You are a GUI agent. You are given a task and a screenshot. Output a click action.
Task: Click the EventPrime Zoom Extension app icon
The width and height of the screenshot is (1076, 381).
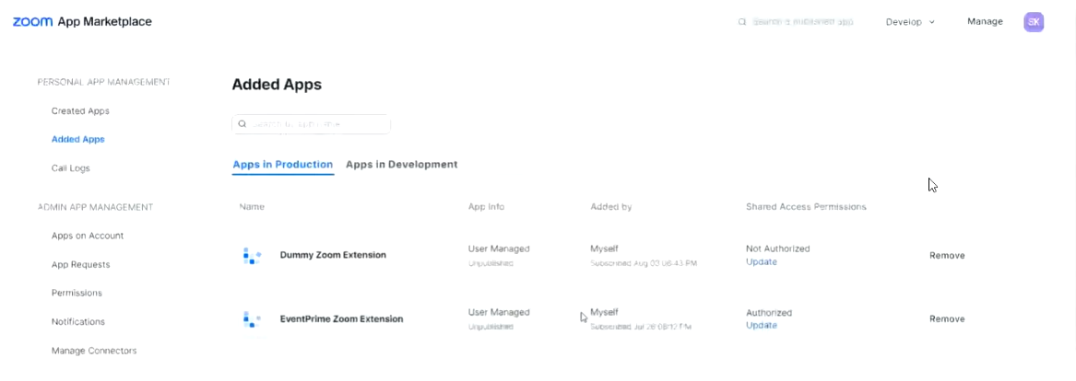coord(252,319)
